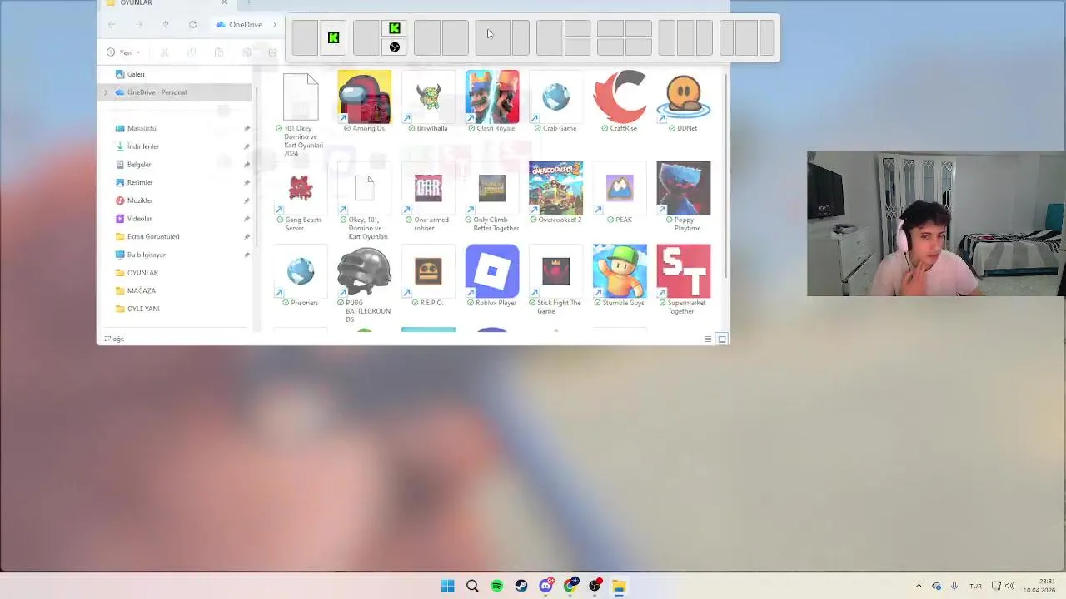Viewport: 1066px width, 599px height.
Task: Cut the selected item using scissors icon
Action: tap(164, 52)
